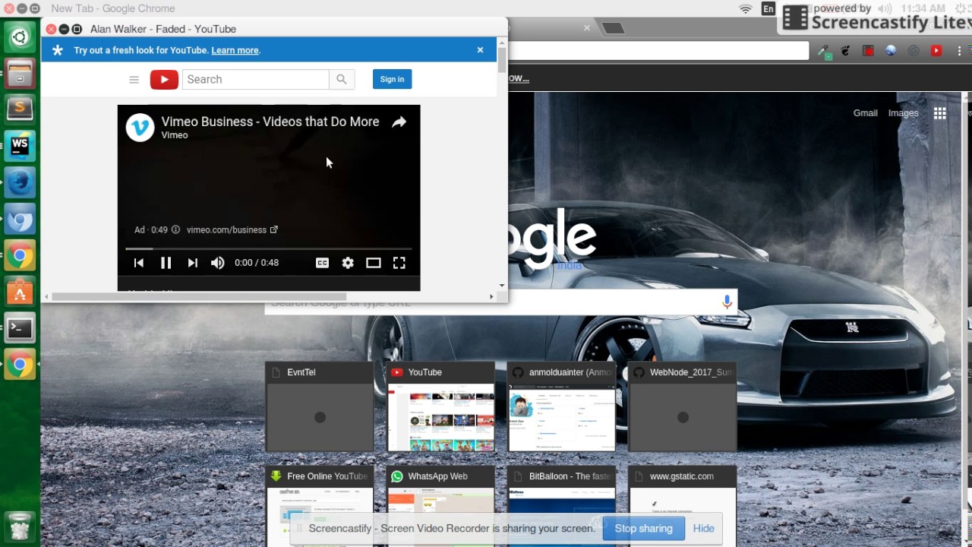Open the Trash in the launcher
Screen dimensions: 972x547
20,526
